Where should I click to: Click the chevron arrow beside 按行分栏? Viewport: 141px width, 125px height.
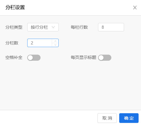[x=53, y=27]
